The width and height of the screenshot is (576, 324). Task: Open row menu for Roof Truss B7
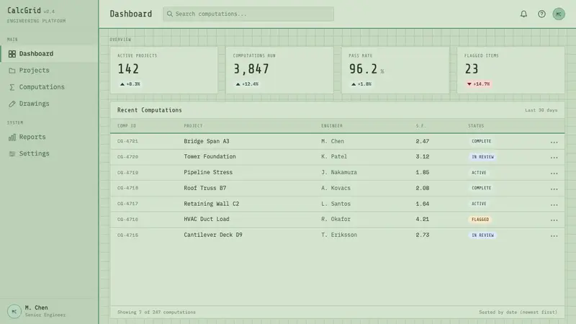pyautogui.click(x=554, y=189)
